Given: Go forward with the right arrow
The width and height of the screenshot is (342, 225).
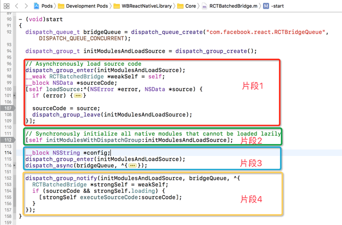Looking at the screenshot, I should (26, 6).
